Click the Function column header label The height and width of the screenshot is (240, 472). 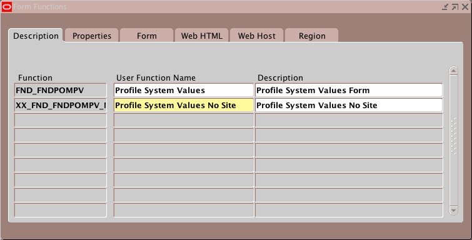coord(35,77)
